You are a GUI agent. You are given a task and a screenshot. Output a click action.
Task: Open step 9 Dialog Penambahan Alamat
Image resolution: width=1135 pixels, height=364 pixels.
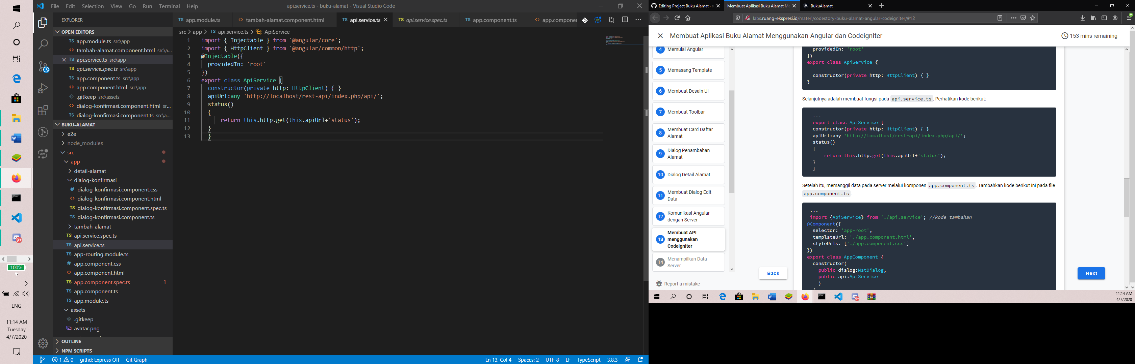click(688, 154)
